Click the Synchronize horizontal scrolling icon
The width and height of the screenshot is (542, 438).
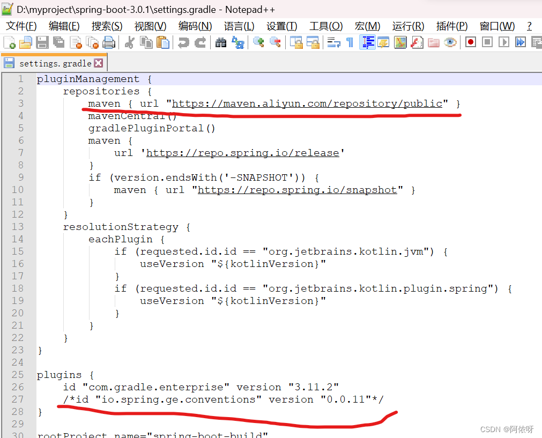[313, 42]
